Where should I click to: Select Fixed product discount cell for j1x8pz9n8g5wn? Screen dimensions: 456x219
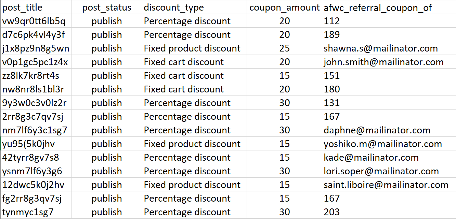[x=194, y=48]
